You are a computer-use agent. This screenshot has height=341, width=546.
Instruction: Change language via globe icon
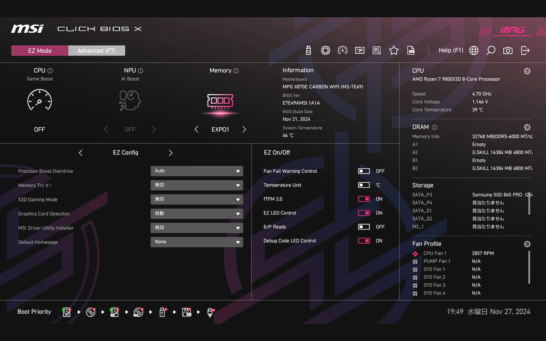coord(474,50)
